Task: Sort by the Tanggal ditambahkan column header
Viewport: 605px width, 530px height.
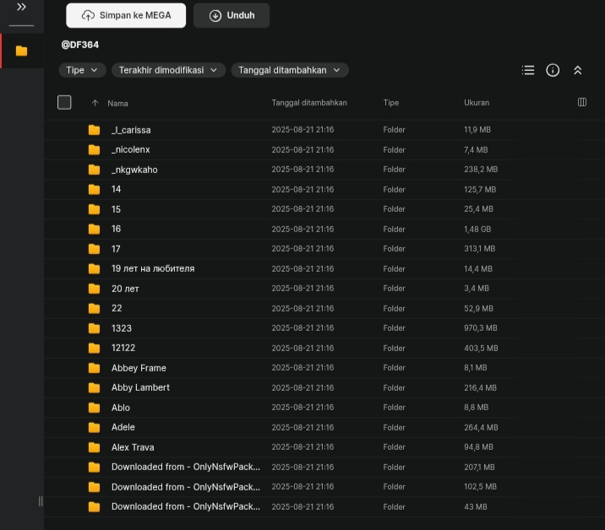Action: pyautogui.click(x=309, y=103)
